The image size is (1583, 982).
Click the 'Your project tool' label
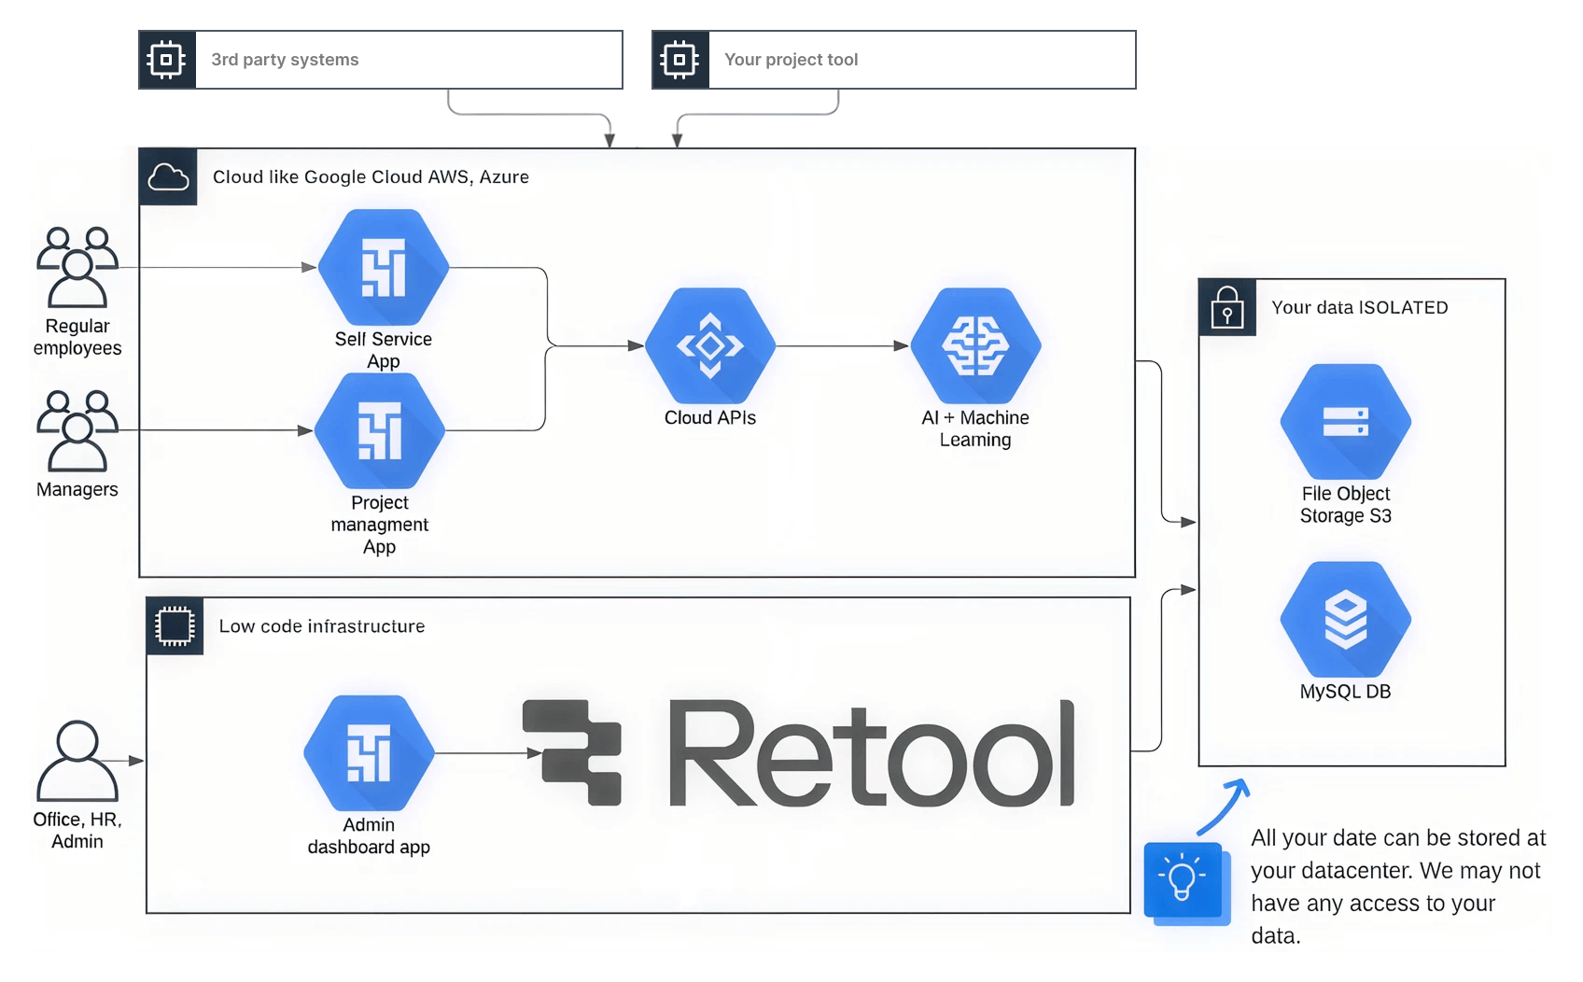pyautogui.click(x=791, y=60)
